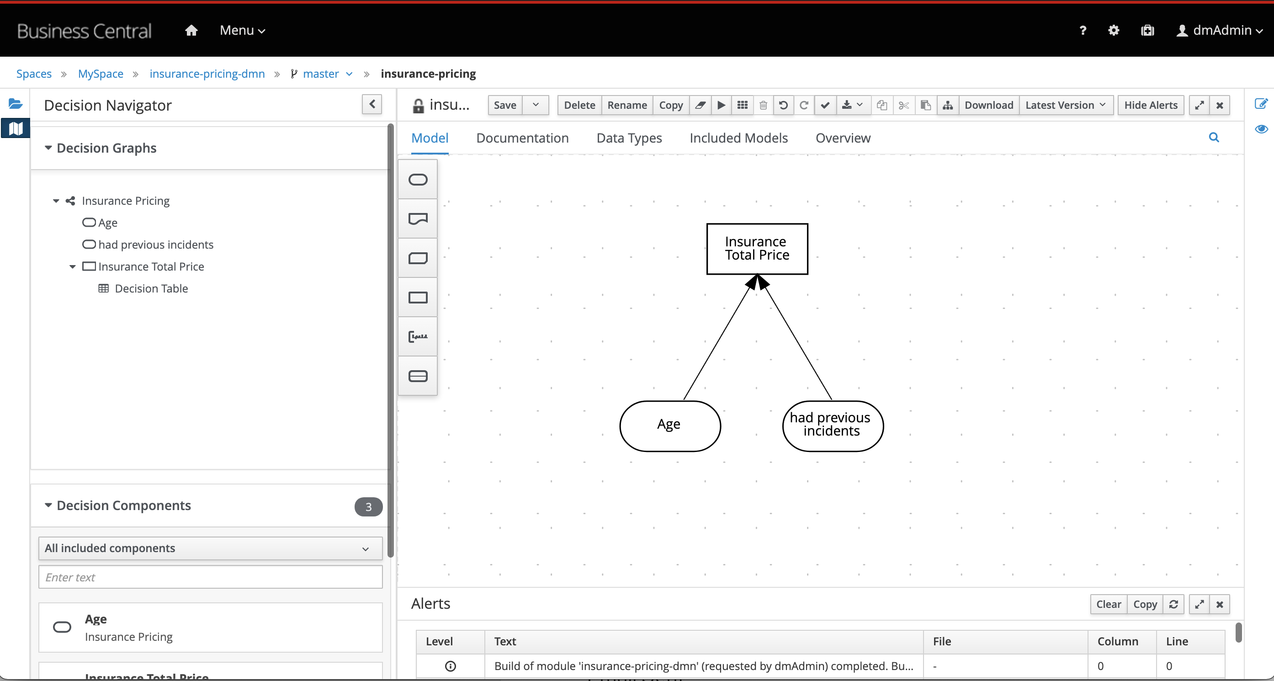This screenshot has height=681, width=1274.
Task: Click the undo toolbar icon
Action: (783, 105)
